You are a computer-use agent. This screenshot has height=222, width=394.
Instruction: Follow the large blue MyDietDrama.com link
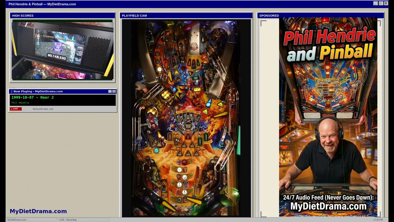click(x=38, y=211)
